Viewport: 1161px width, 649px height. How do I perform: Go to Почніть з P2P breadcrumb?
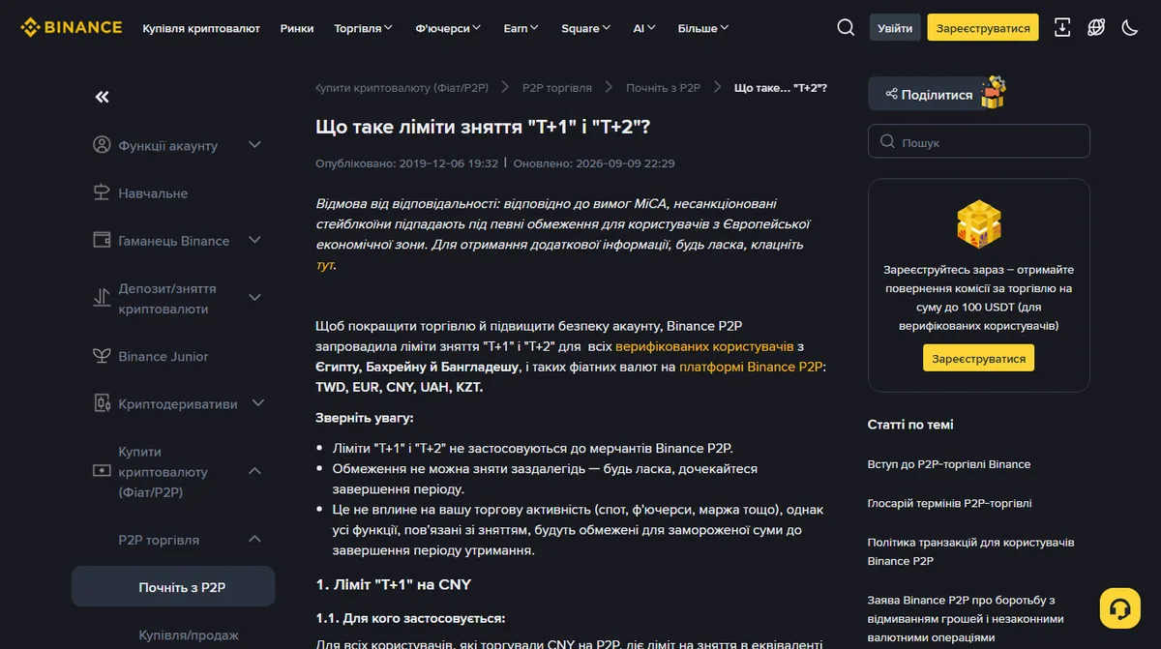(x=663, y=87)
